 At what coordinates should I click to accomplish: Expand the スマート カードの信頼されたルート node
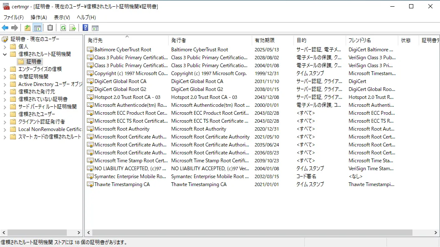click(5, 137)
